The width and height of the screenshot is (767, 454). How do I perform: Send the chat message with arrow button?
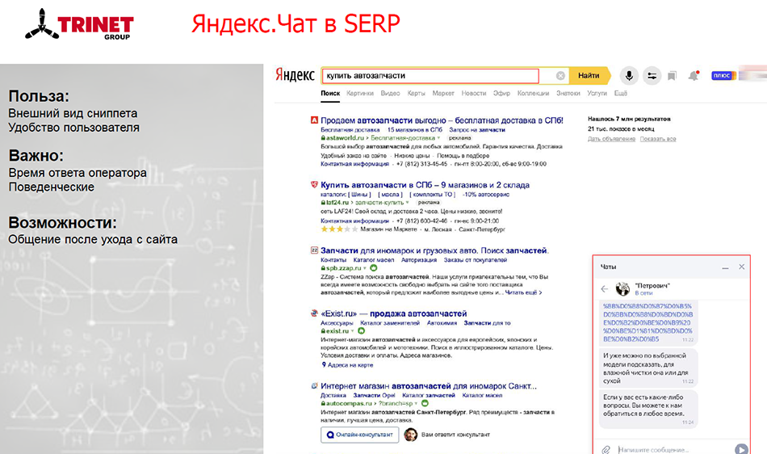(741, 449)
